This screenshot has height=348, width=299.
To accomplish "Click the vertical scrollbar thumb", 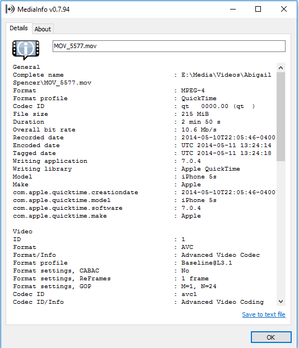I will [x=281, y=116].
